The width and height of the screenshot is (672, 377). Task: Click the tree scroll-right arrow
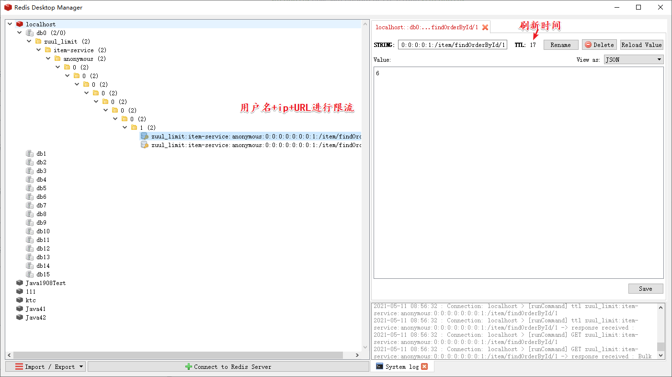357,355
